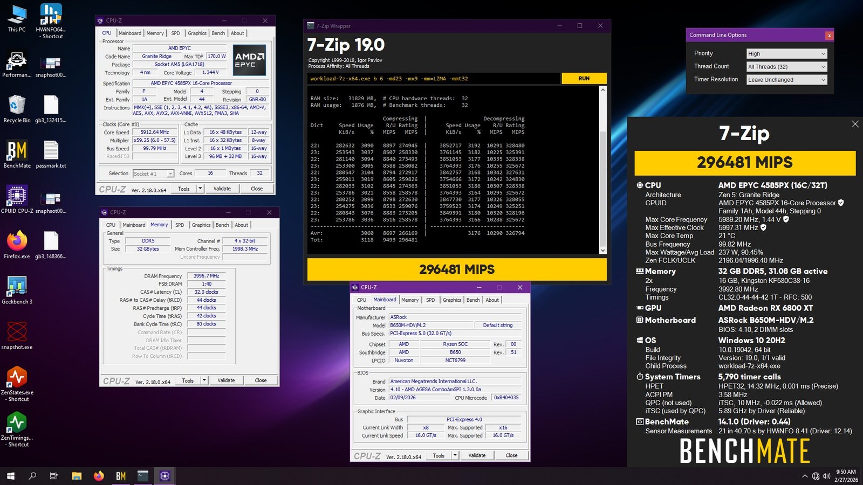The height and width of the screenshot is (485, 863).
Task: Open ZenTimings shortcut on desktop
Action: point(17,422)
